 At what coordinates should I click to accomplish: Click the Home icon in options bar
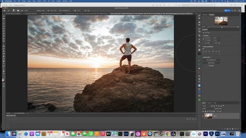click(x=4, y=11)
